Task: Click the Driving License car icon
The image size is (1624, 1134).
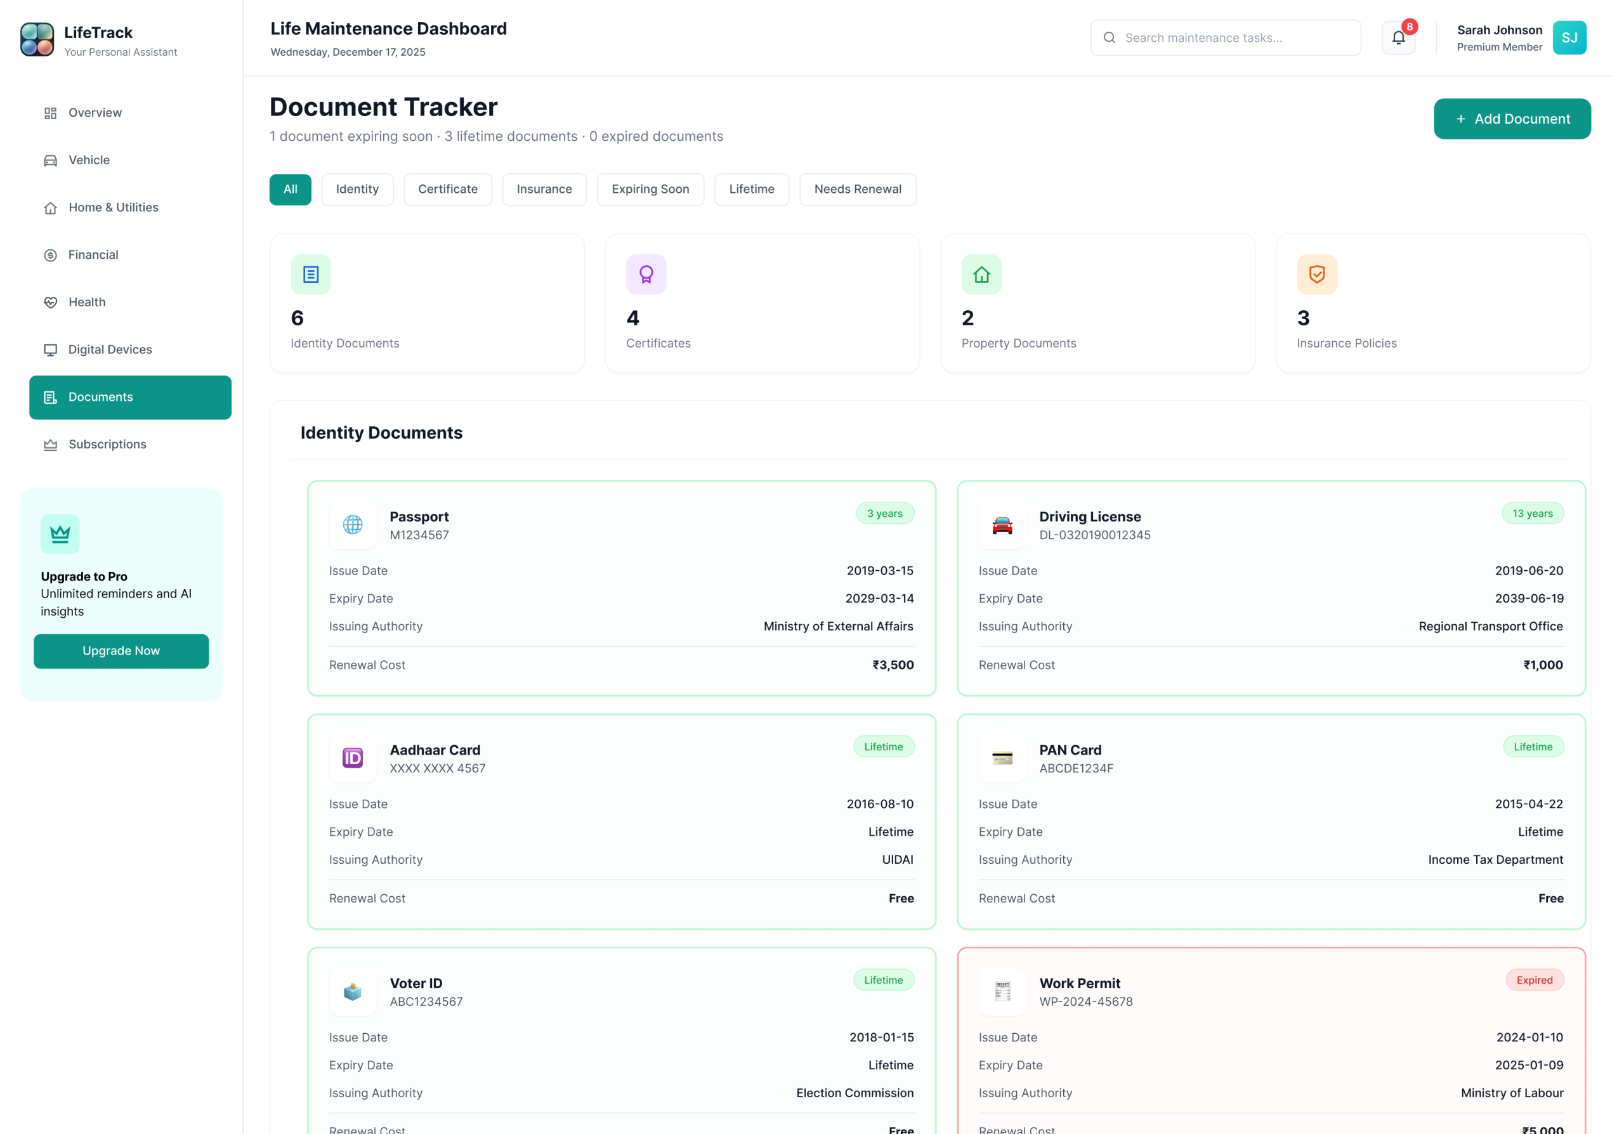Action: [1002, 525]
